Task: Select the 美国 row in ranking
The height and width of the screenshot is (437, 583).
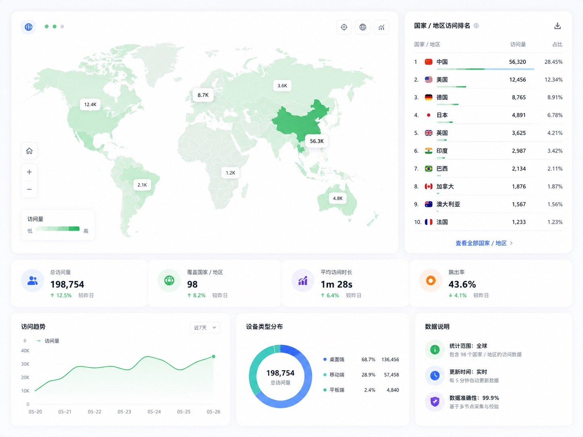Action: (488, 80)
